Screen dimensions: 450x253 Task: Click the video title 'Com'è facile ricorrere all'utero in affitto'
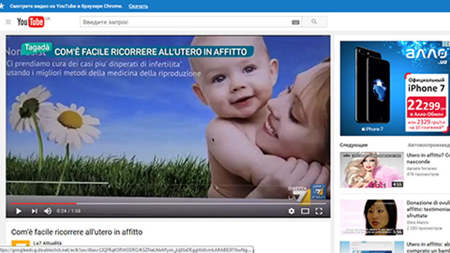point(76,232)
